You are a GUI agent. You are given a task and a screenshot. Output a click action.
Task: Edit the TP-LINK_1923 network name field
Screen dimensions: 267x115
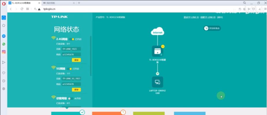[x=71, y=49]
